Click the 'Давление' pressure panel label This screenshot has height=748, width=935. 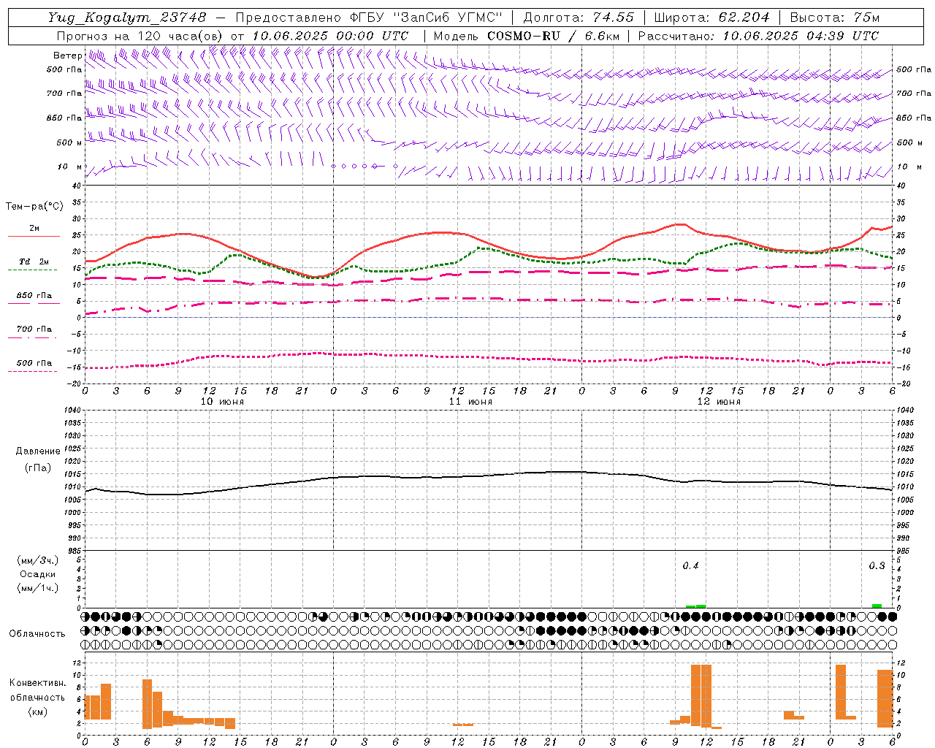click(x=38, y=451)
